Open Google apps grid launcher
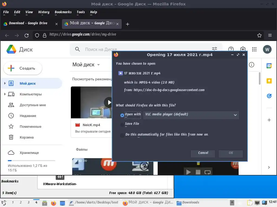The width and height of the screenshot is (277, 207). 254,49
